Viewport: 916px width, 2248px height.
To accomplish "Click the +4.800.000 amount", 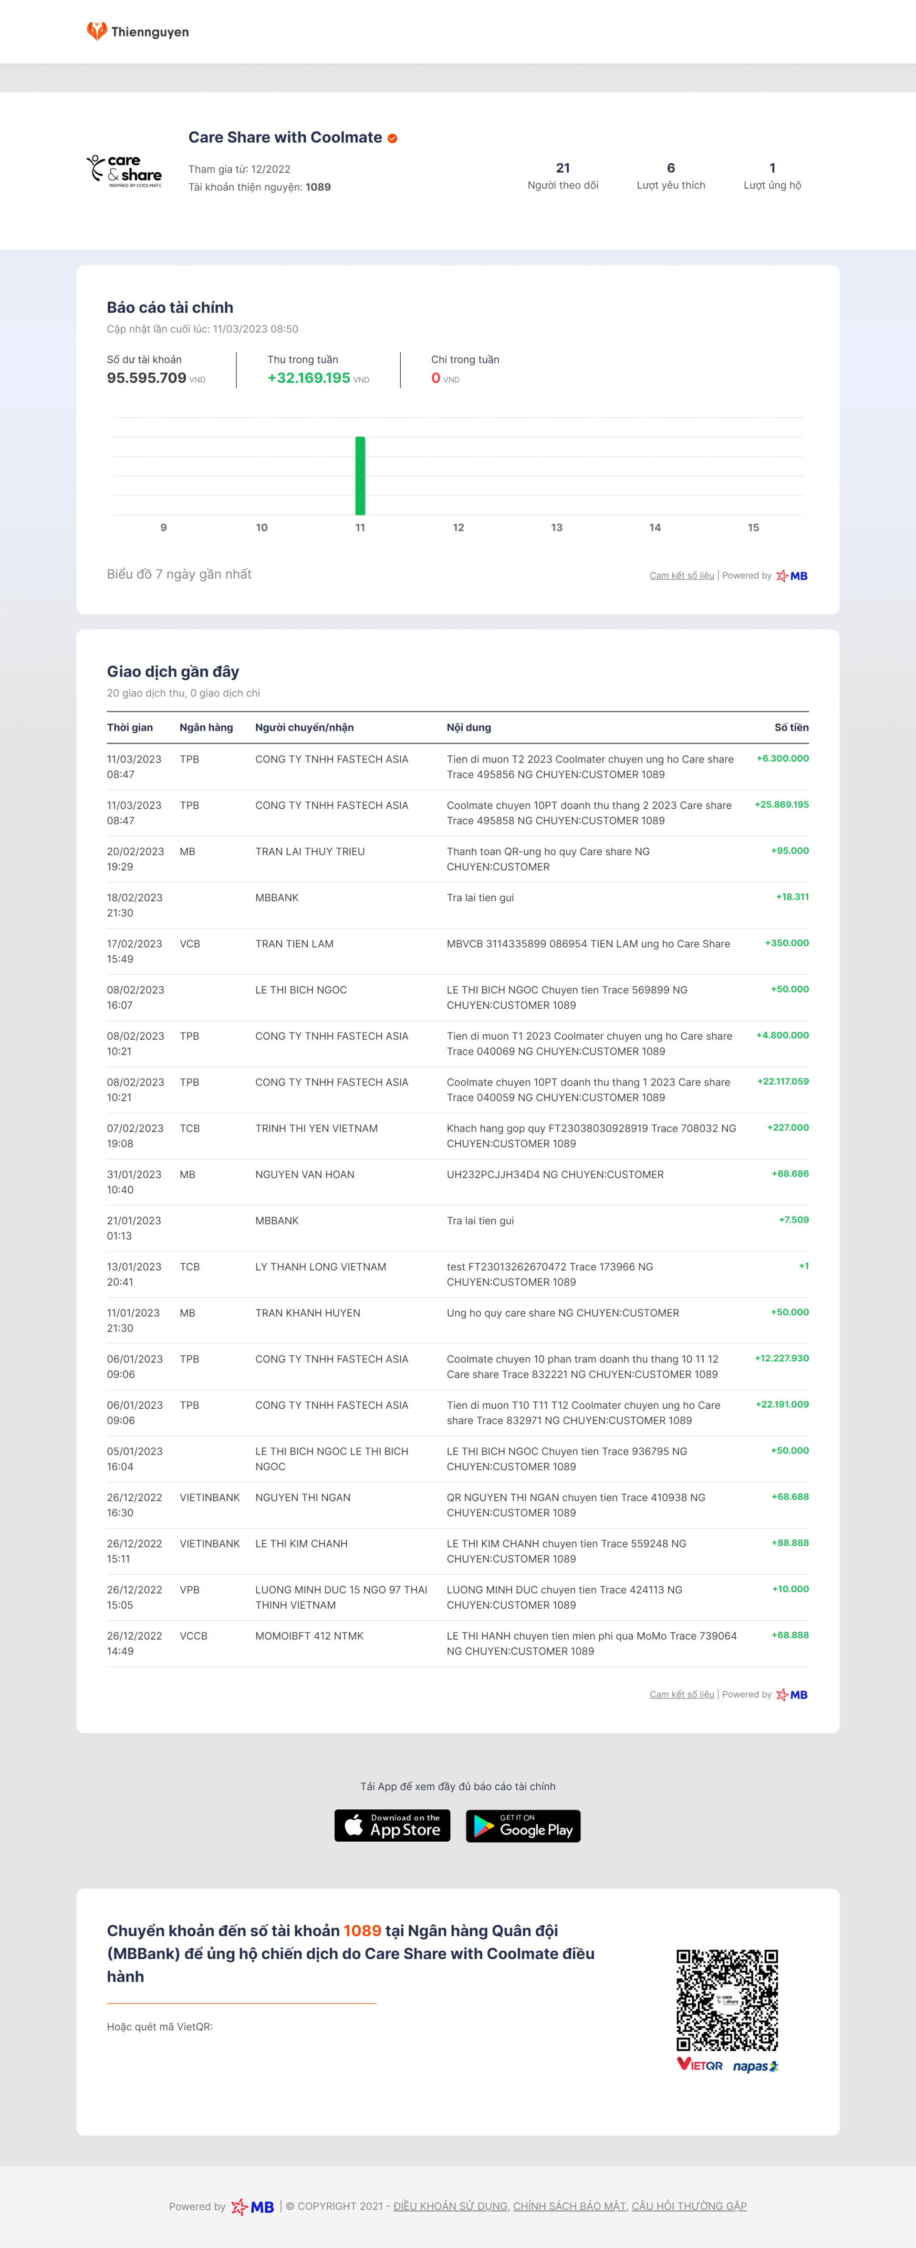I will pyautogui.click(x=782, y=1035).
